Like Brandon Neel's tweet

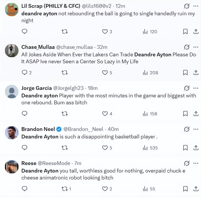pos(105,148)
